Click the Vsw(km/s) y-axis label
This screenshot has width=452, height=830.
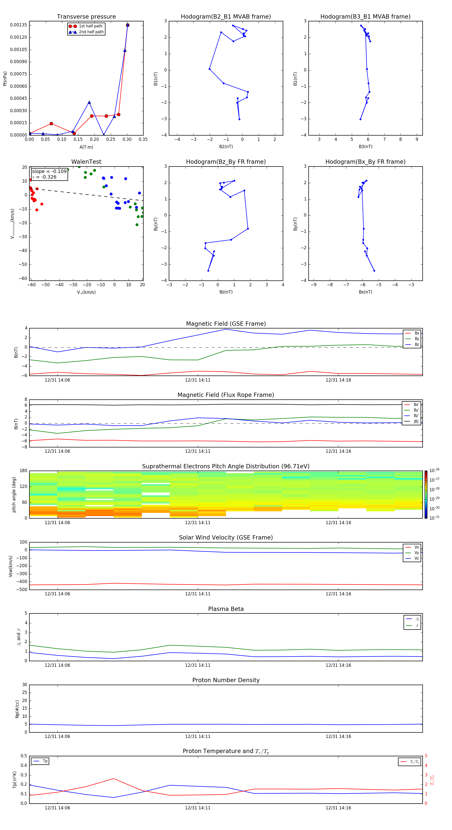coord(10,566)
